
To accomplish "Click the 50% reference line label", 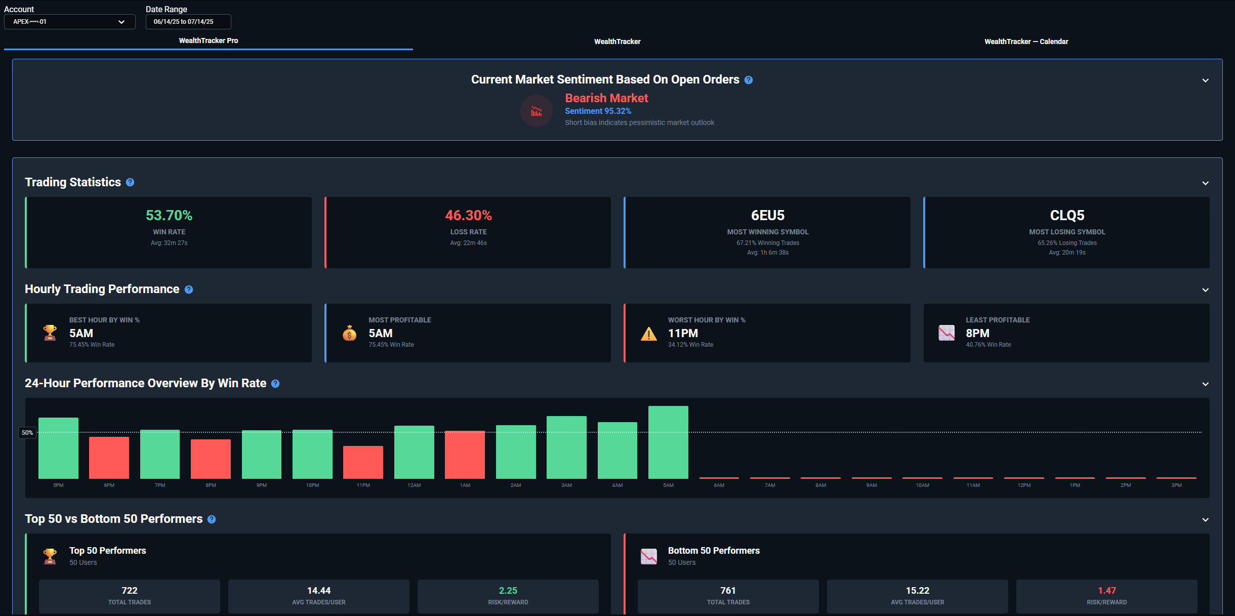I will 27,433.
